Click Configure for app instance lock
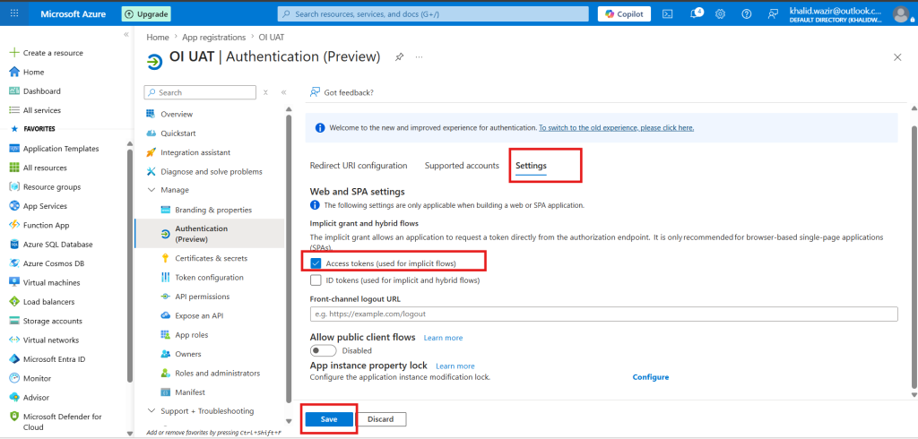This screenshot has width=918, height=439. point(651,377)
